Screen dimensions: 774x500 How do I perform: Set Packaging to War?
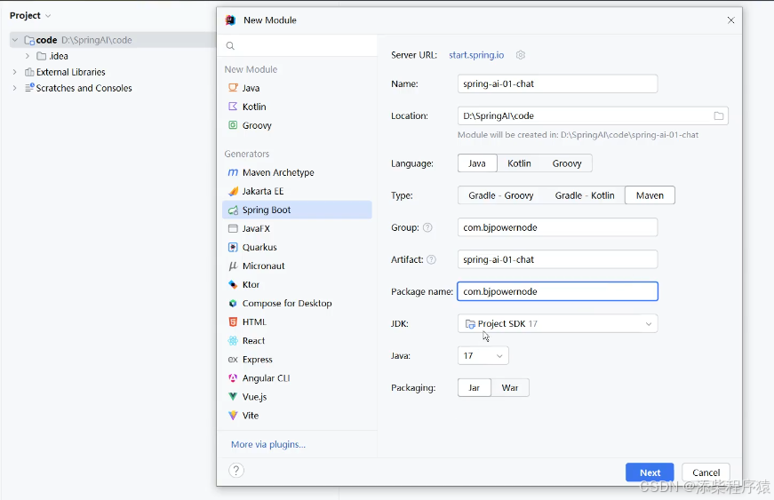click(510, 387)
